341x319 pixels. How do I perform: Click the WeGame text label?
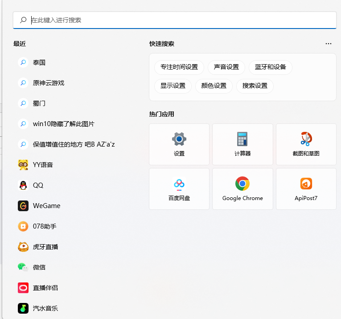point(46,206)
